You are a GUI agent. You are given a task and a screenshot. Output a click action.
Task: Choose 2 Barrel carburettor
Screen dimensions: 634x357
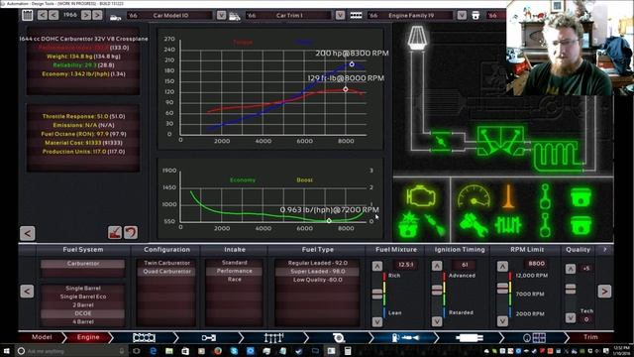(x=83, y=305)
